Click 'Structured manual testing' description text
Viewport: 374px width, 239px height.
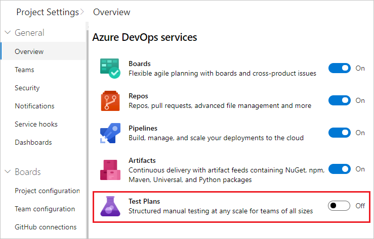tap(221, 211)
